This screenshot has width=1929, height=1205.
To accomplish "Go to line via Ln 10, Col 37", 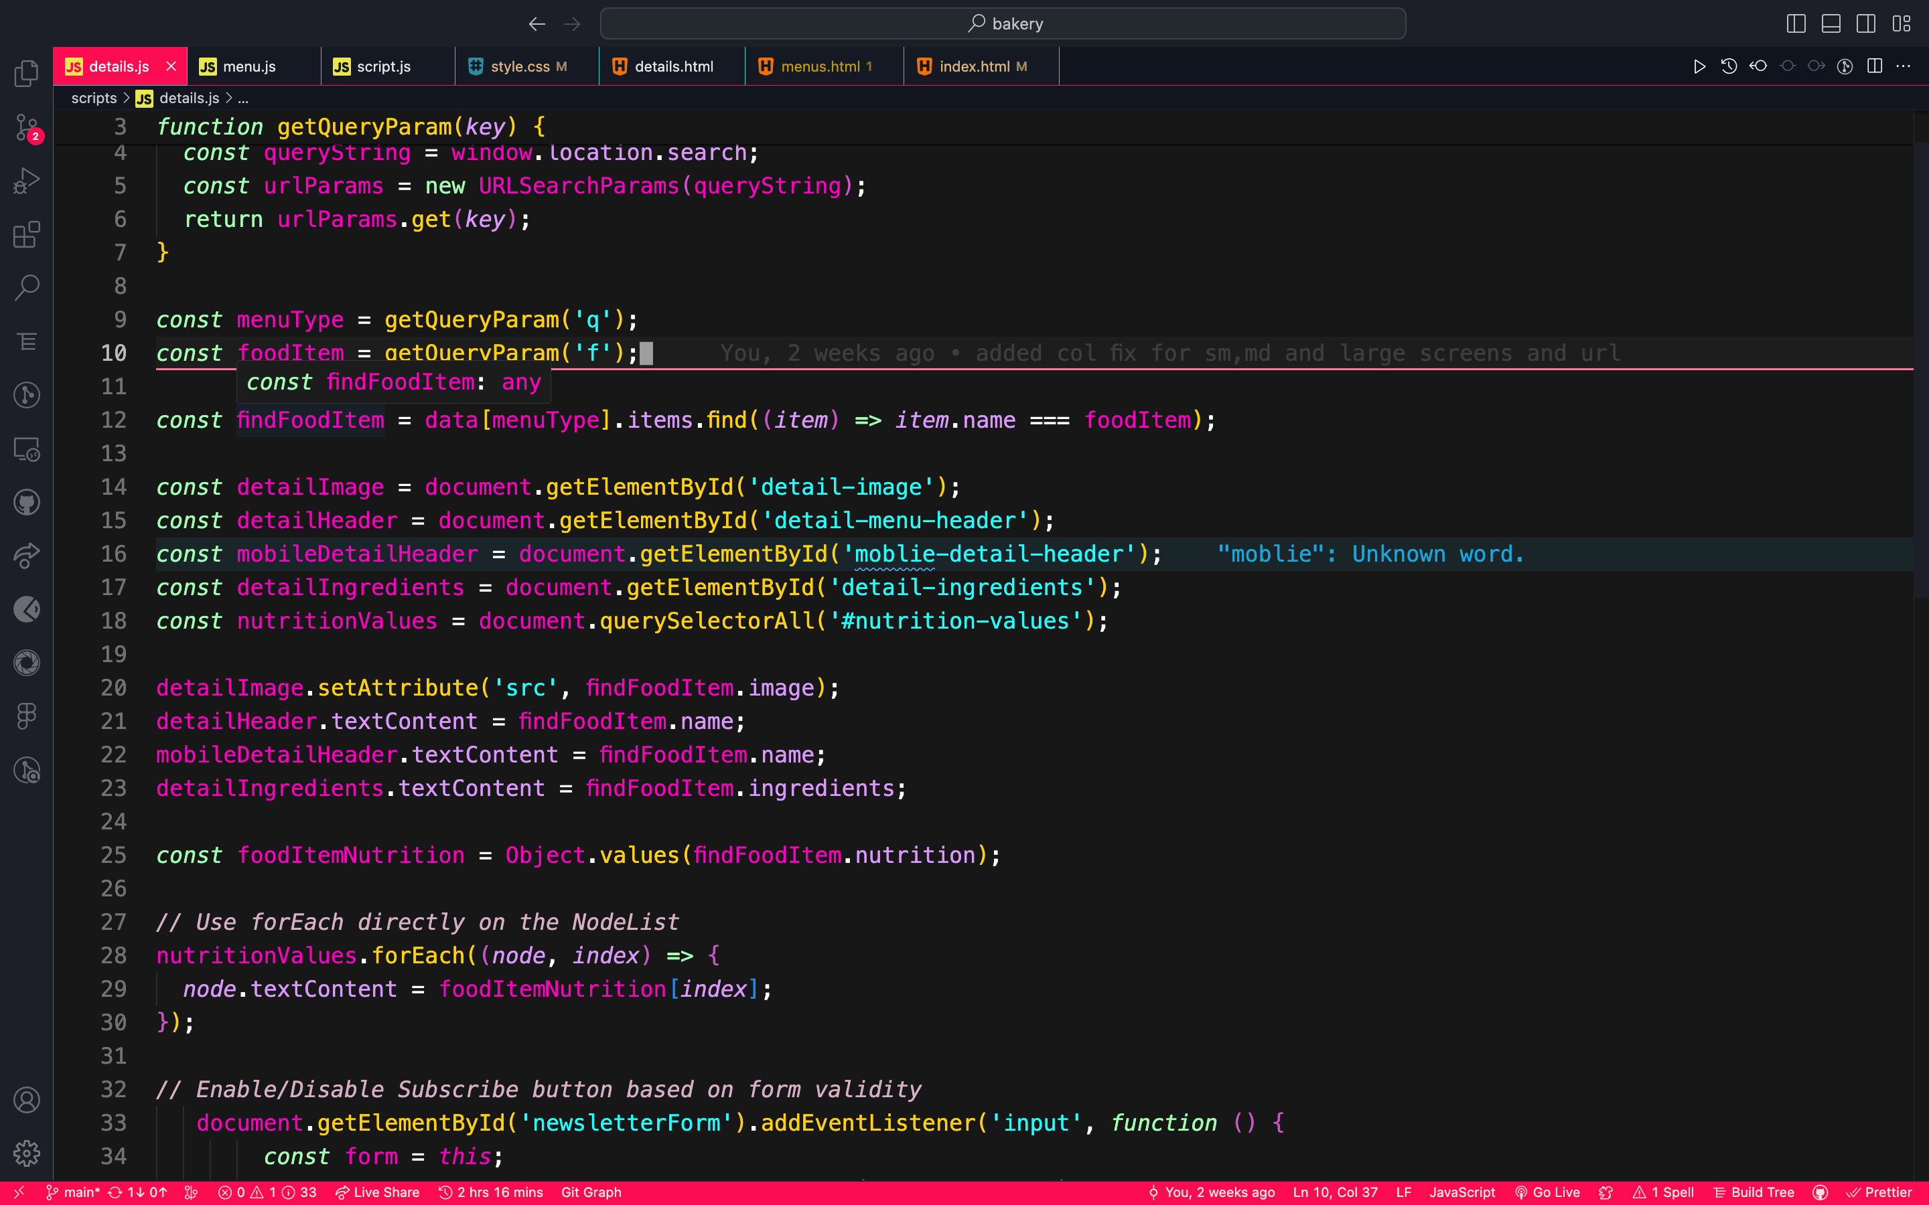I will click(x=1335, y=1192).
